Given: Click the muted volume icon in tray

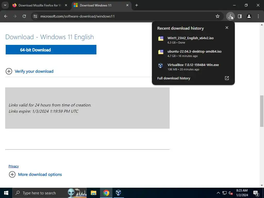Looking at the screenshot, I should (230, 193).
